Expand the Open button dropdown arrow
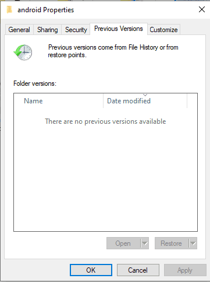Viewport: 210px width, 282px height. [145, 243]
